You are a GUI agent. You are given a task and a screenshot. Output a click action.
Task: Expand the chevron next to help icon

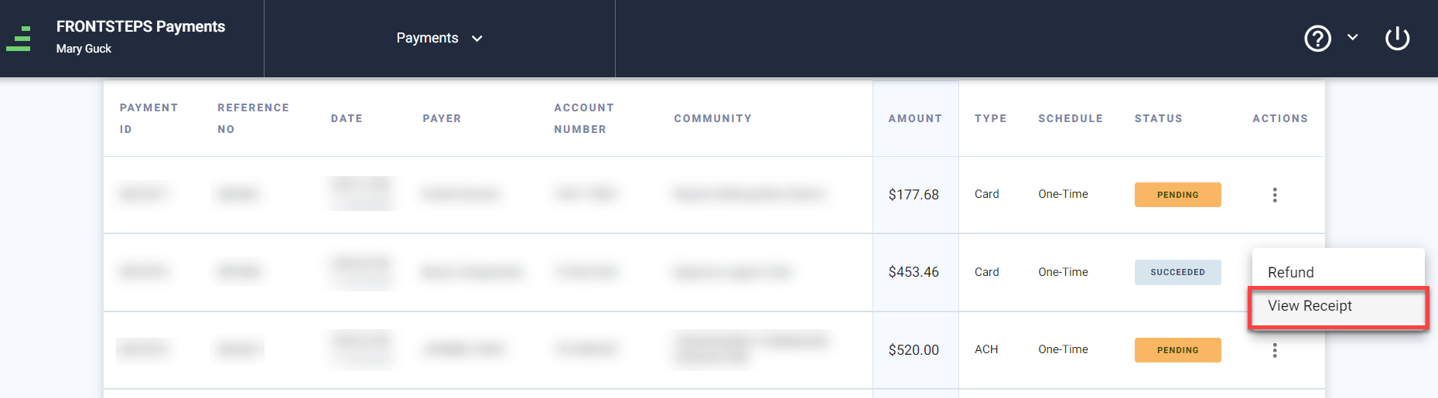coord(1353,37)
